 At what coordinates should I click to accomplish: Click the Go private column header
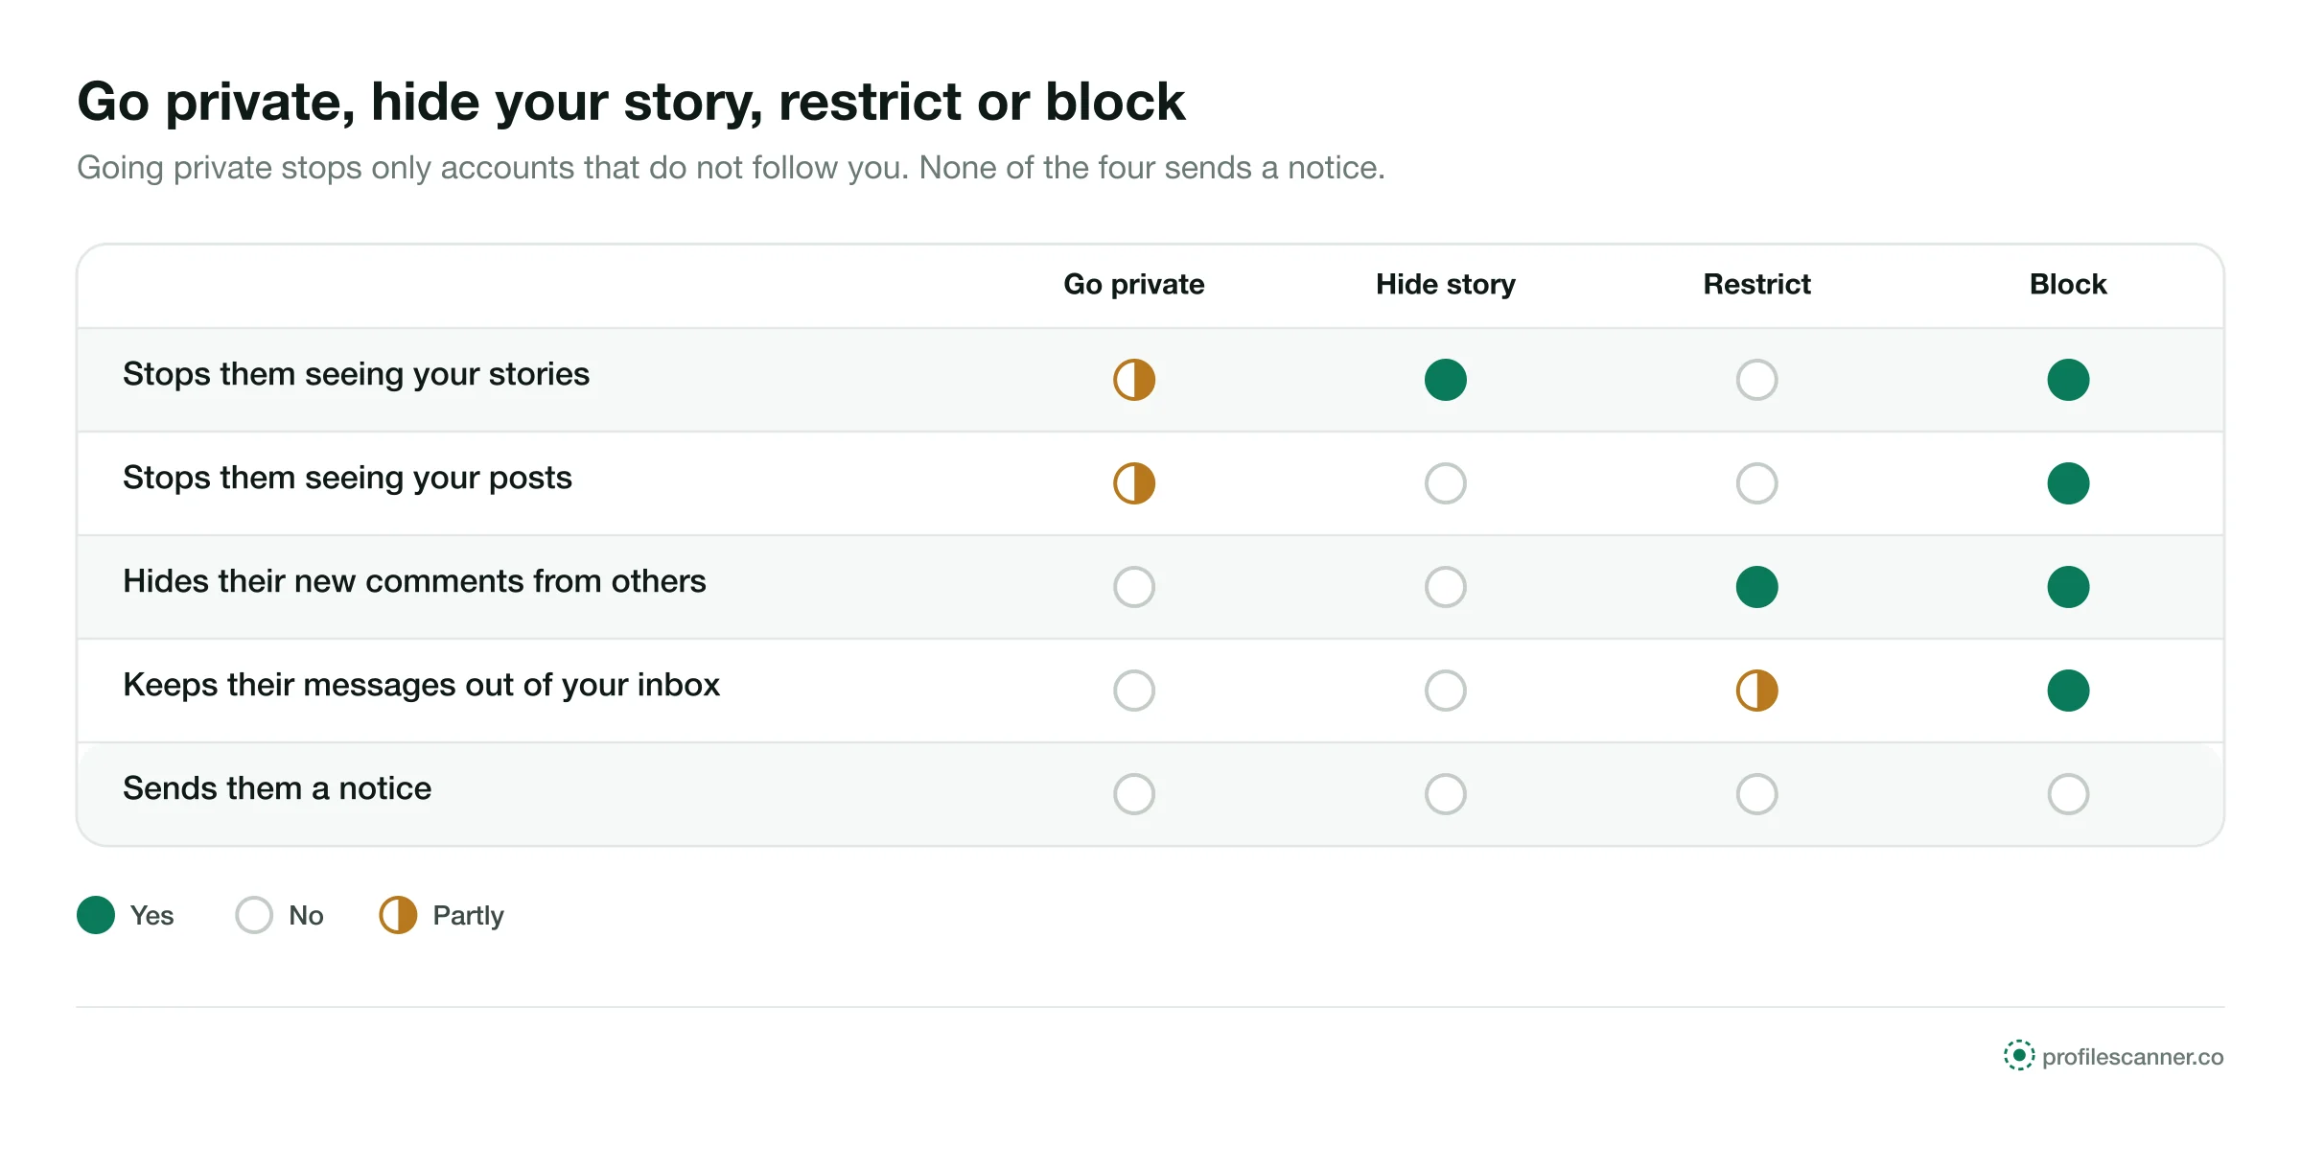[x=1134, y=285]
